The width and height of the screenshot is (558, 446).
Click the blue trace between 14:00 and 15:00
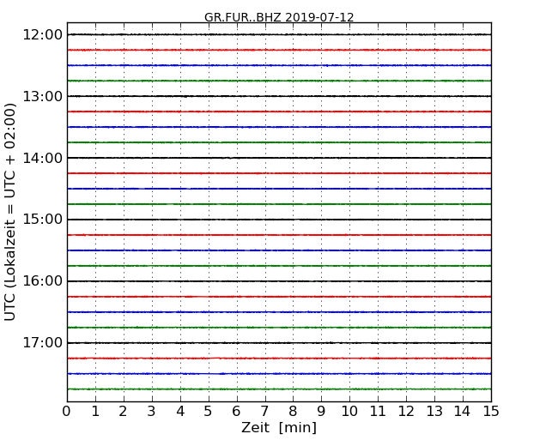(x=279, y=189)
